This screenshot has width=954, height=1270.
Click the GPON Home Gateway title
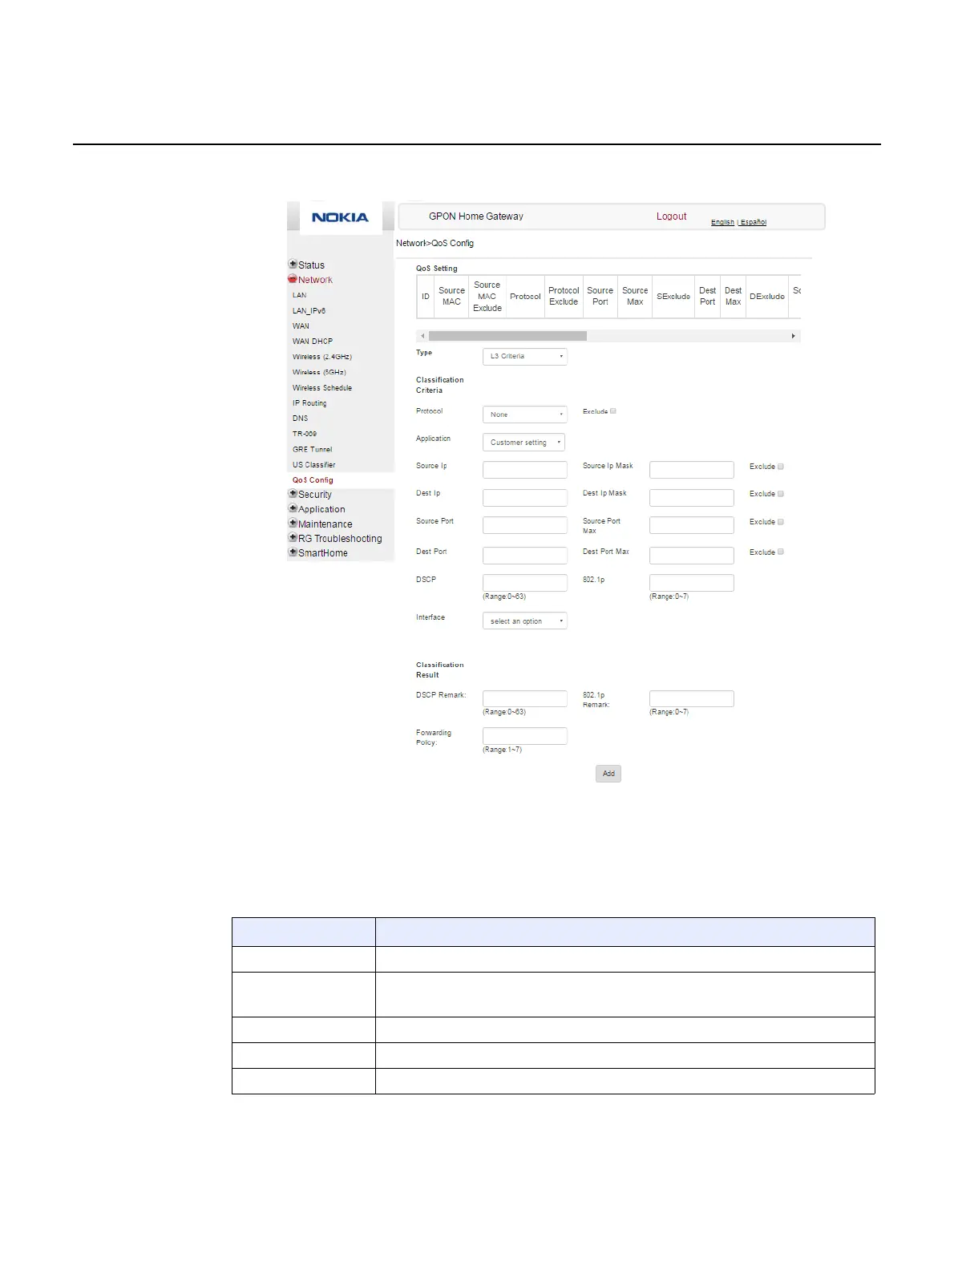click(476, 216)
